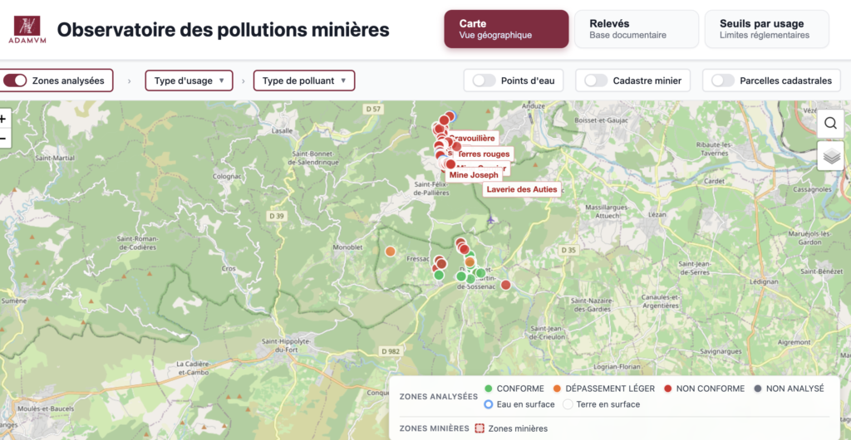
Task: Switch to the Relevés tab
Action: point(636,29)
